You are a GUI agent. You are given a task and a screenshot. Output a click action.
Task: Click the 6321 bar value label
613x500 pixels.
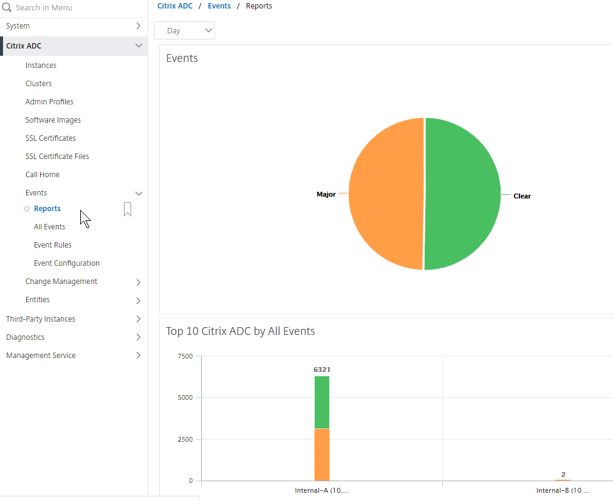[x=322, y=370]
